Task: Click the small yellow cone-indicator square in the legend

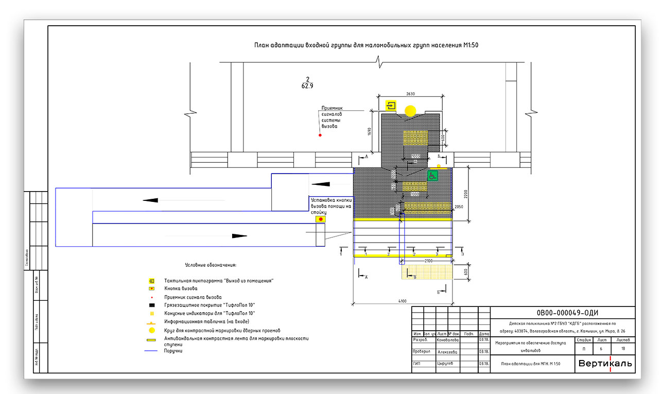Action: [152, 313]
